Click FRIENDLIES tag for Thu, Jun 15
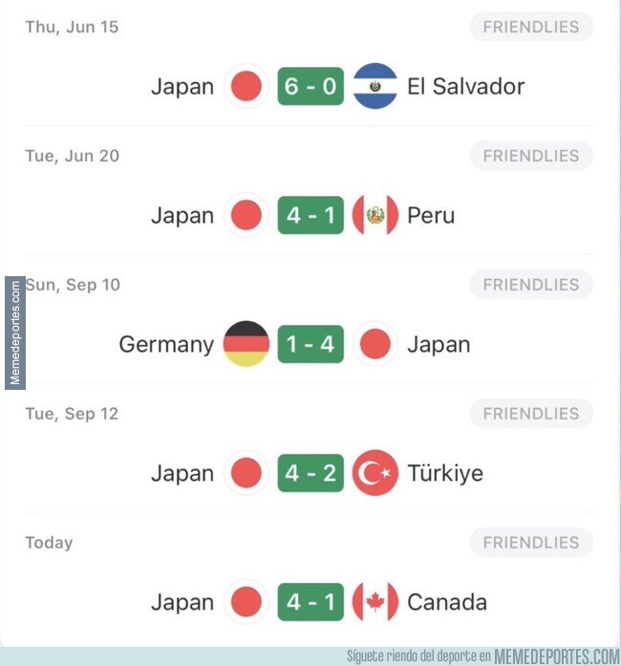The height and width of the screenshot is (666, 621). pyautogui.click(x=531, y=27)
